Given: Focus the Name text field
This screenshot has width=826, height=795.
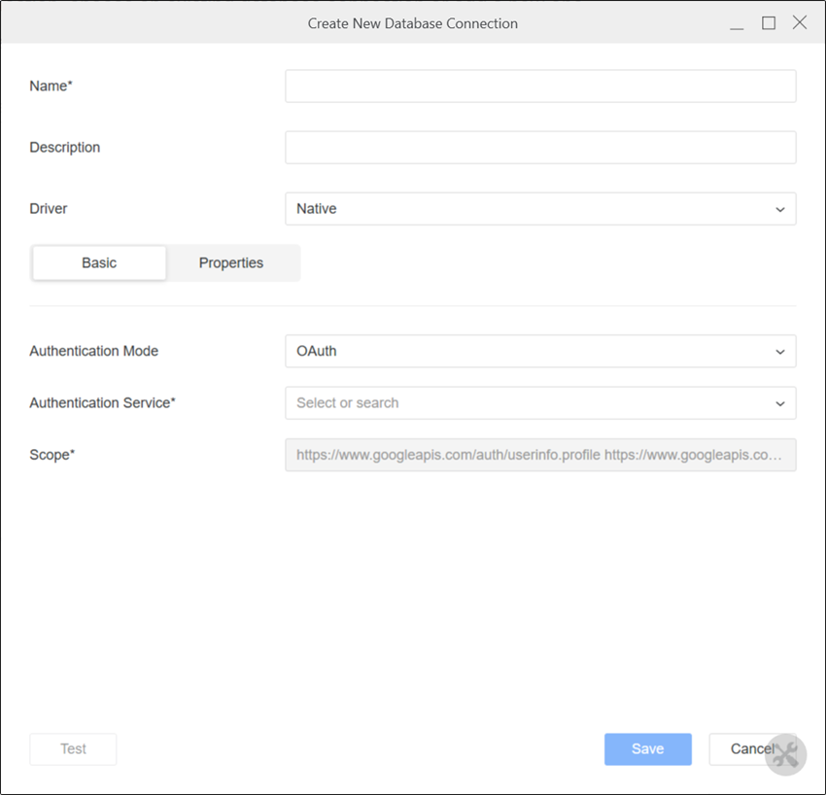Looking at the screenshot, I should click(540, 86).
